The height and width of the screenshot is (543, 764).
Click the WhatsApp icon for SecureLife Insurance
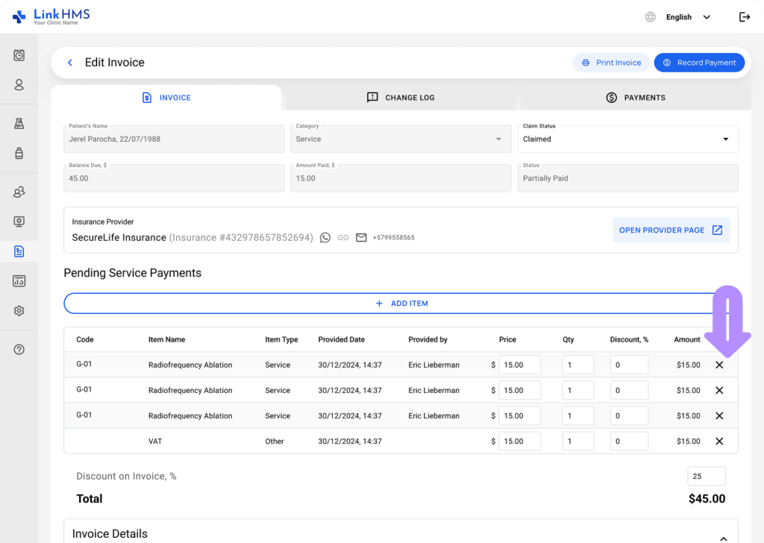click(x=325, y=238)
